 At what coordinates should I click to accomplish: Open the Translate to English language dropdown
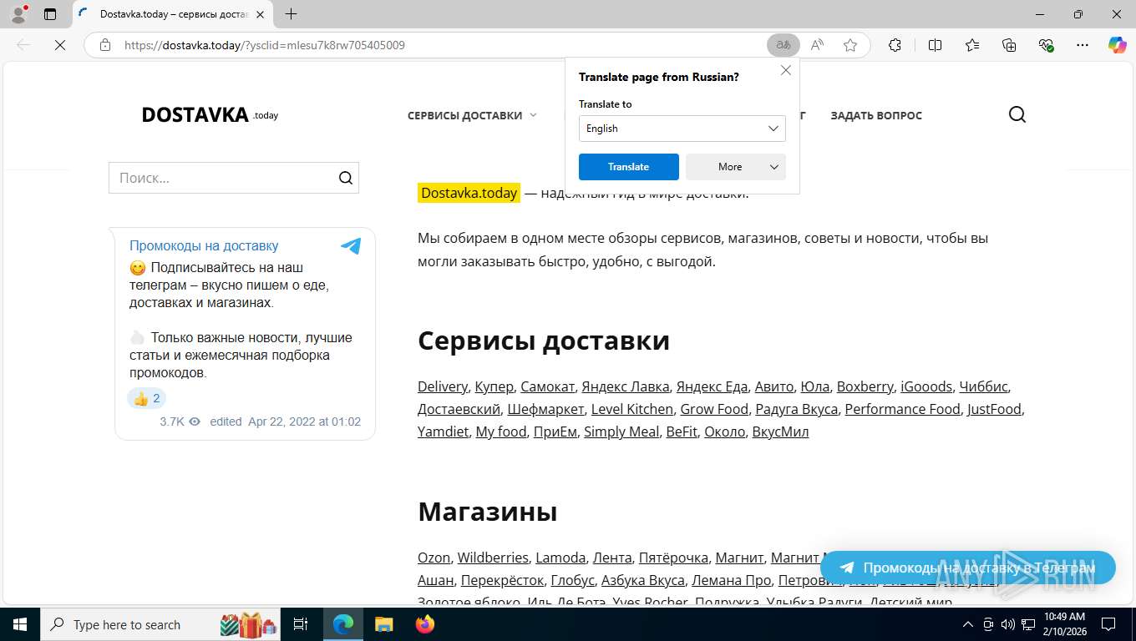point(682,129)
